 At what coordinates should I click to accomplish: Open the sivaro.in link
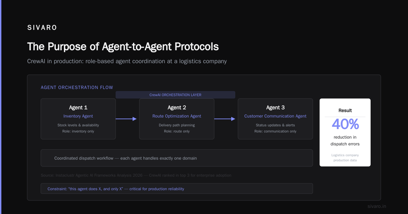[x=377, y=206]
